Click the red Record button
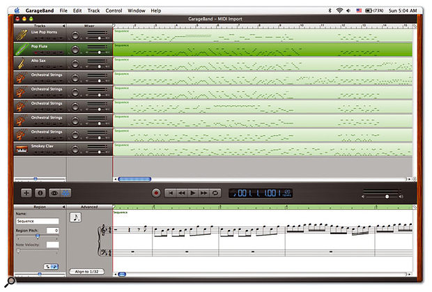The height and width of the screenshot is (292, 432). point(156,193)
